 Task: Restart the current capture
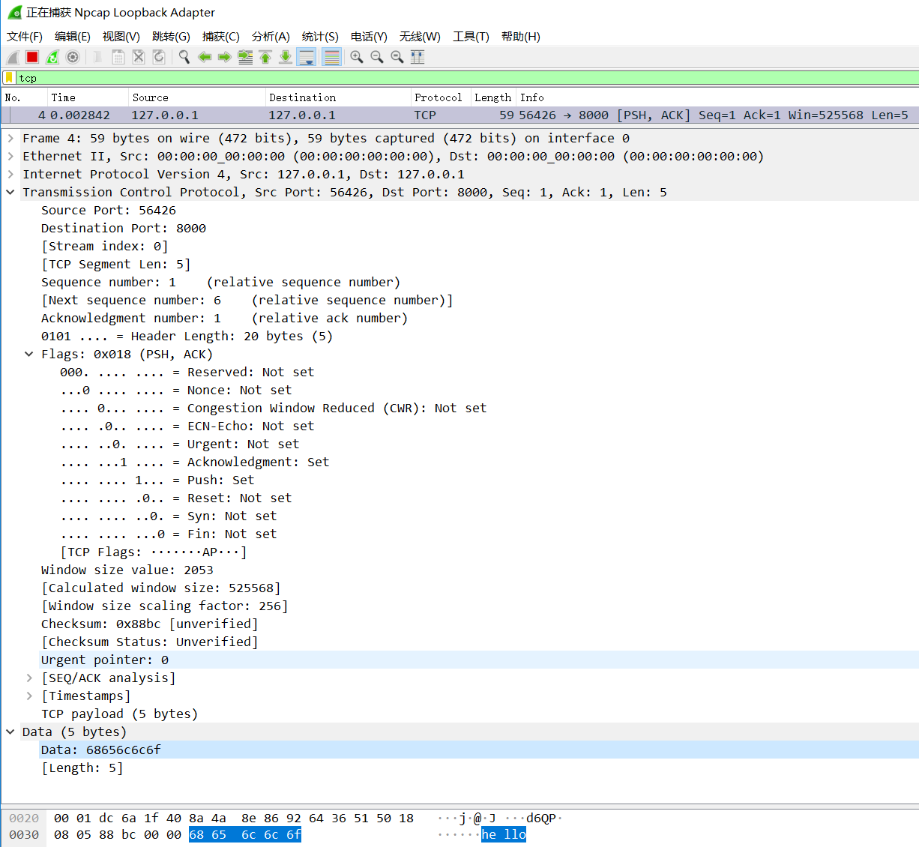(52, 57)
